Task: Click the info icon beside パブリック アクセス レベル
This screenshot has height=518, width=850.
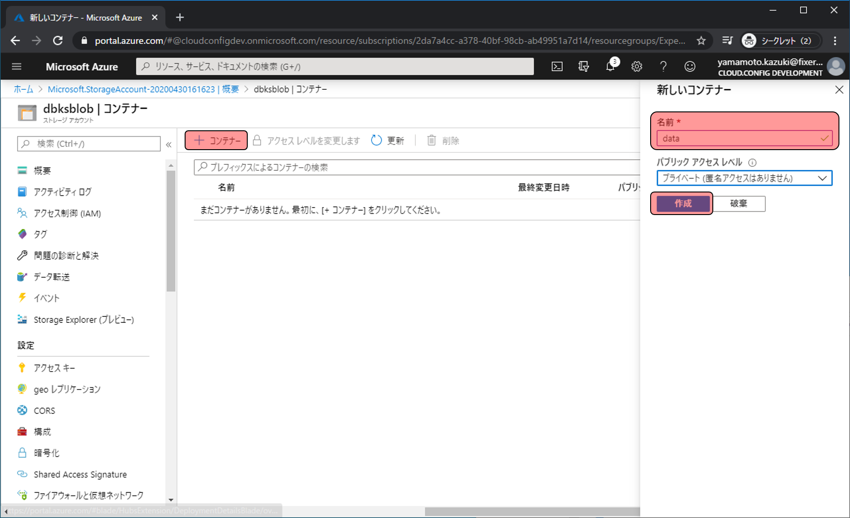Action: coord(752,163)
